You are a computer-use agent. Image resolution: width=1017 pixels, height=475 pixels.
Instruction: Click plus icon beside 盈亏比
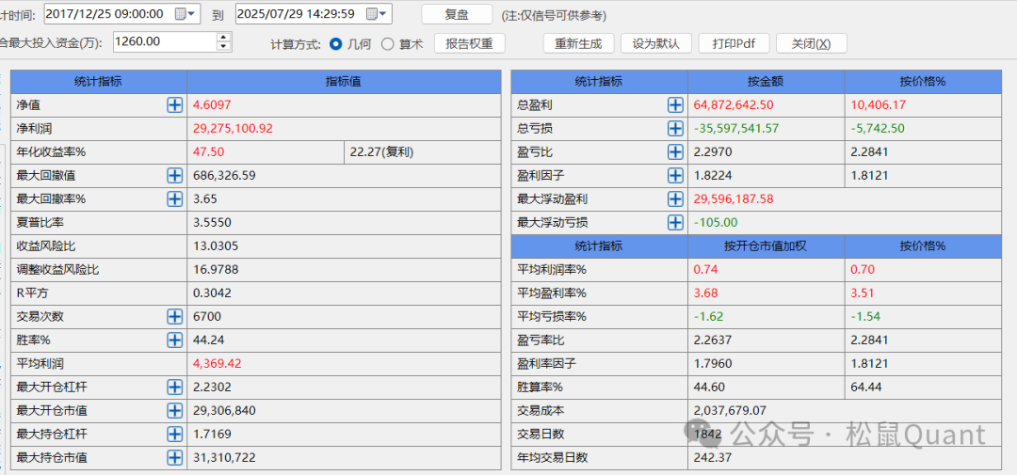tap(675, 152)
